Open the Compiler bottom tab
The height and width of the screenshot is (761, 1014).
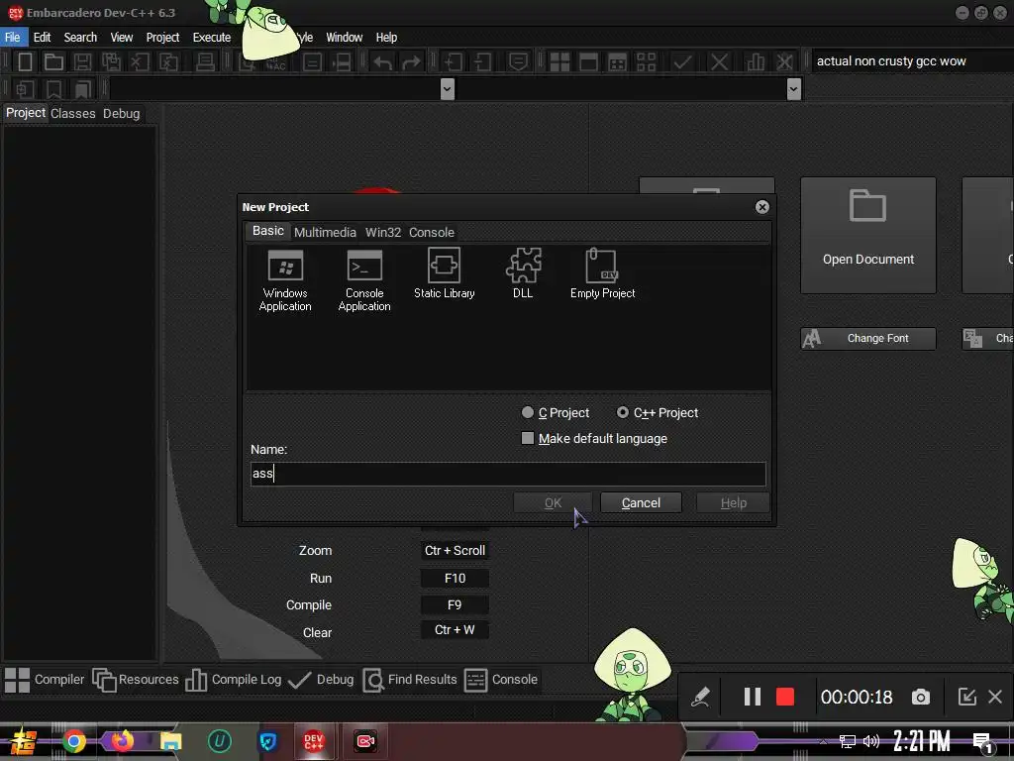coord(45,680)
